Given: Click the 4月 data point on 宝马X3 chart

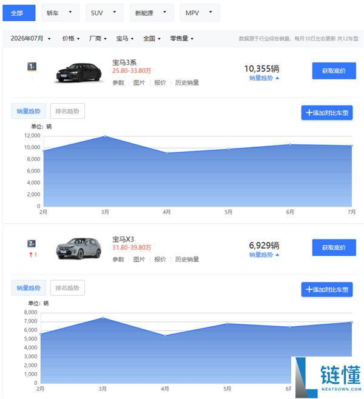Looking at the screenshot, I should [165, 336].
